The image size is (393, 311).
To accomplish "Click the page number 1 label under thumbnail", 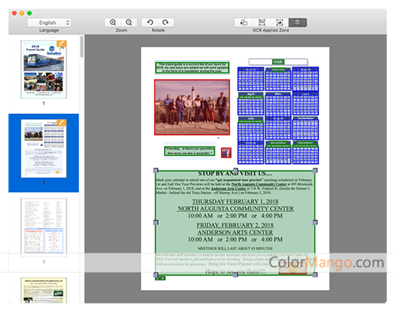I will click(x=44, y=103).
